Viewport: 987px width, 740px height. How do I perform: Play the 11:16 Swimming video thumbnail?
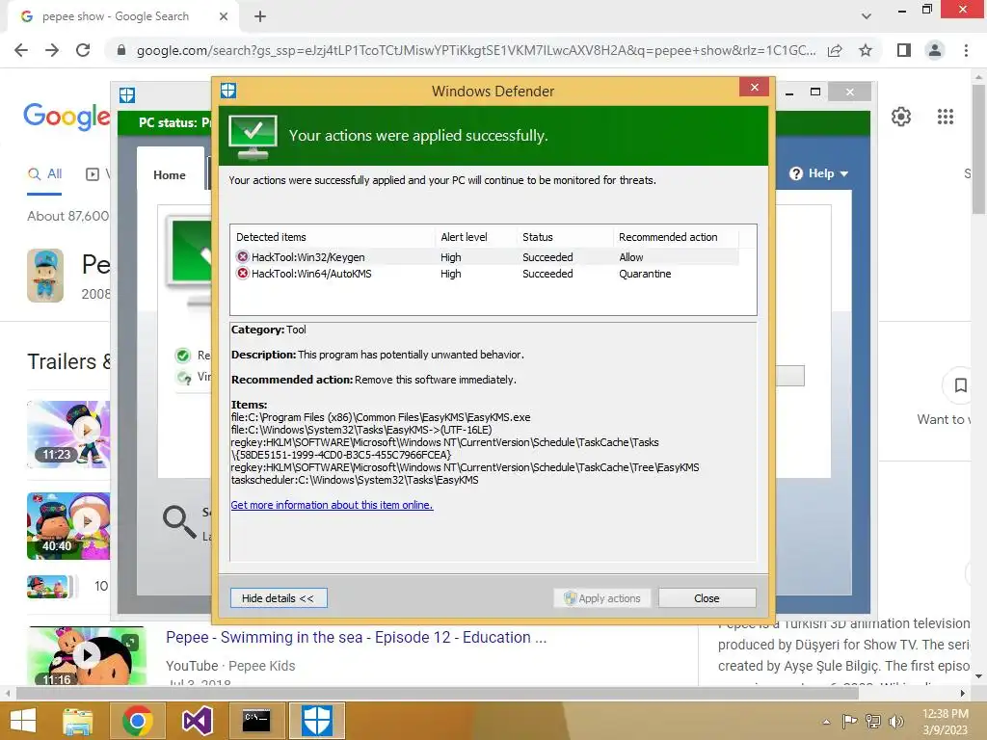tap(87, 655)
